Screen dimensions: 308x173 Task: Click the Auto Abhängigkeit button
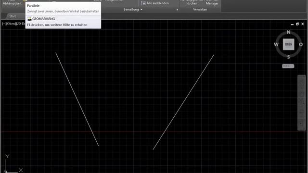[x=12, y=2]
